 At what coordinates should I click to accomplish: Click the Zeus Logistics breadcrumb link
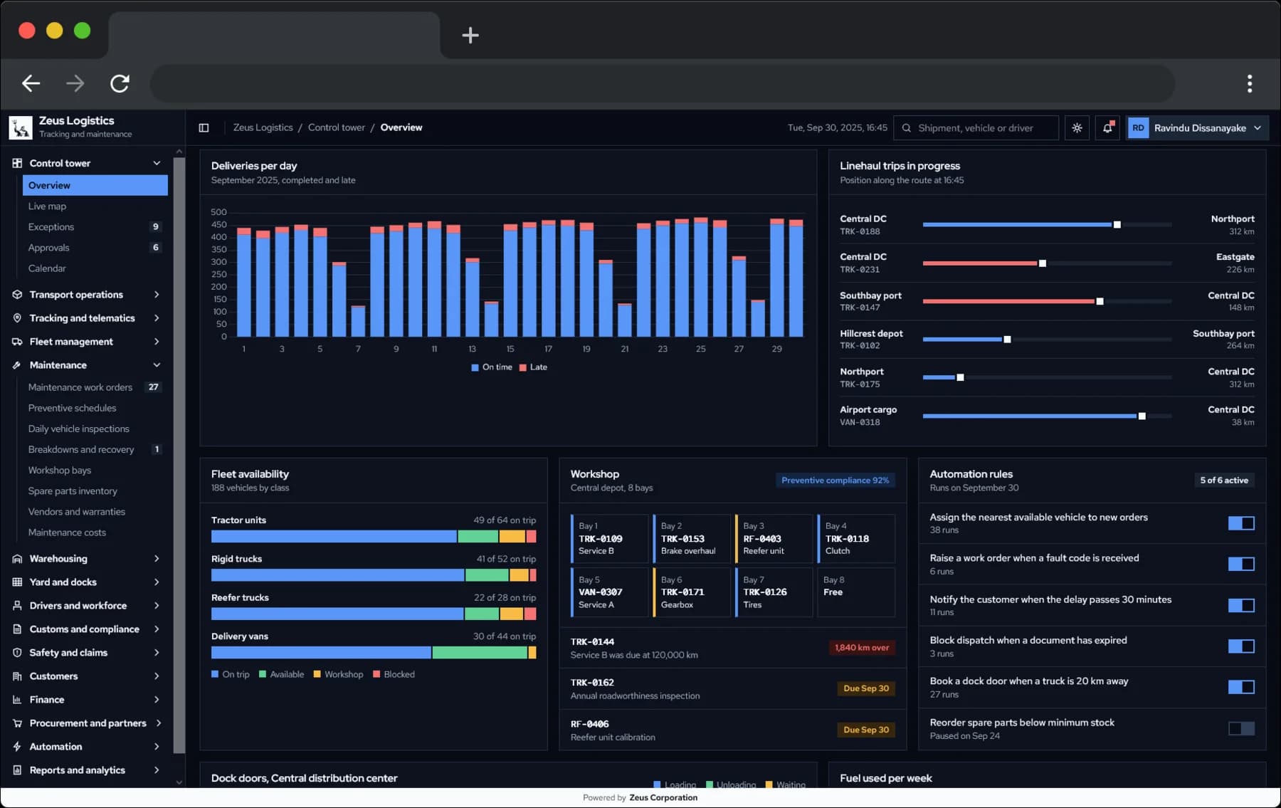(263, 127)
